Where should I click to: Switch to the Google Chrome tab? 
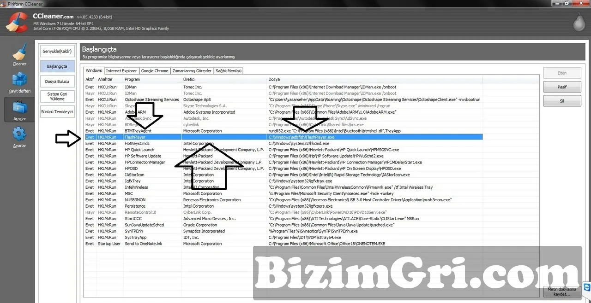tap(155, 71)
